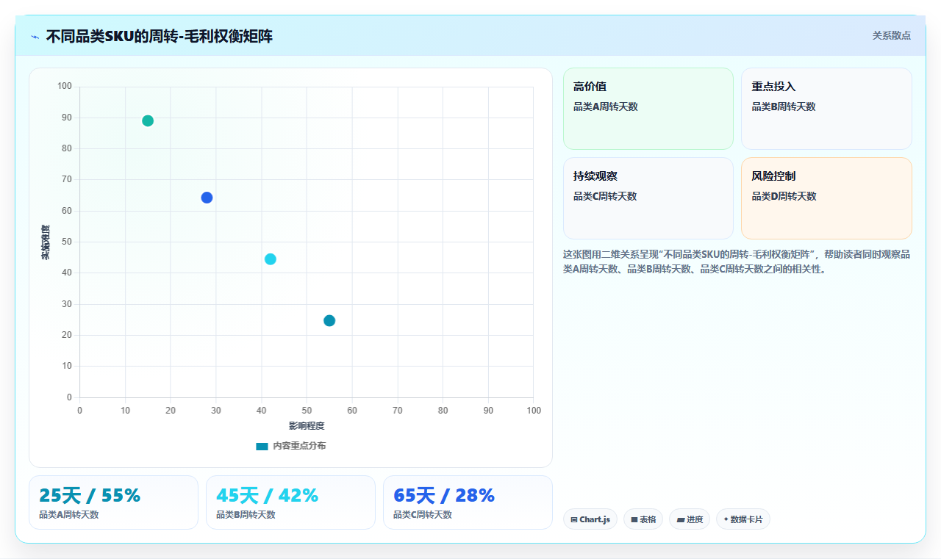Viewport: 941px width, 559px height.
Task: Click 品类C周转天数 in 持续观察 card
Action: click(606, 196)
